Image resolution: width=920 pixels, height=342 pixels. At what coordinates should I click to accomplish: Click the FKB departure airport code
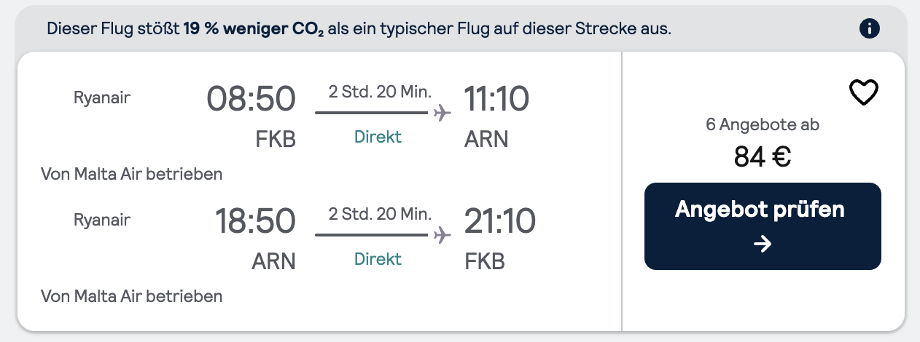click(276, 139)
